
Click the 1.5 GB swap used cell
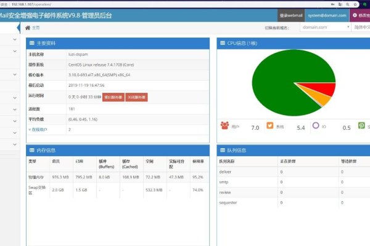[81, 190]
